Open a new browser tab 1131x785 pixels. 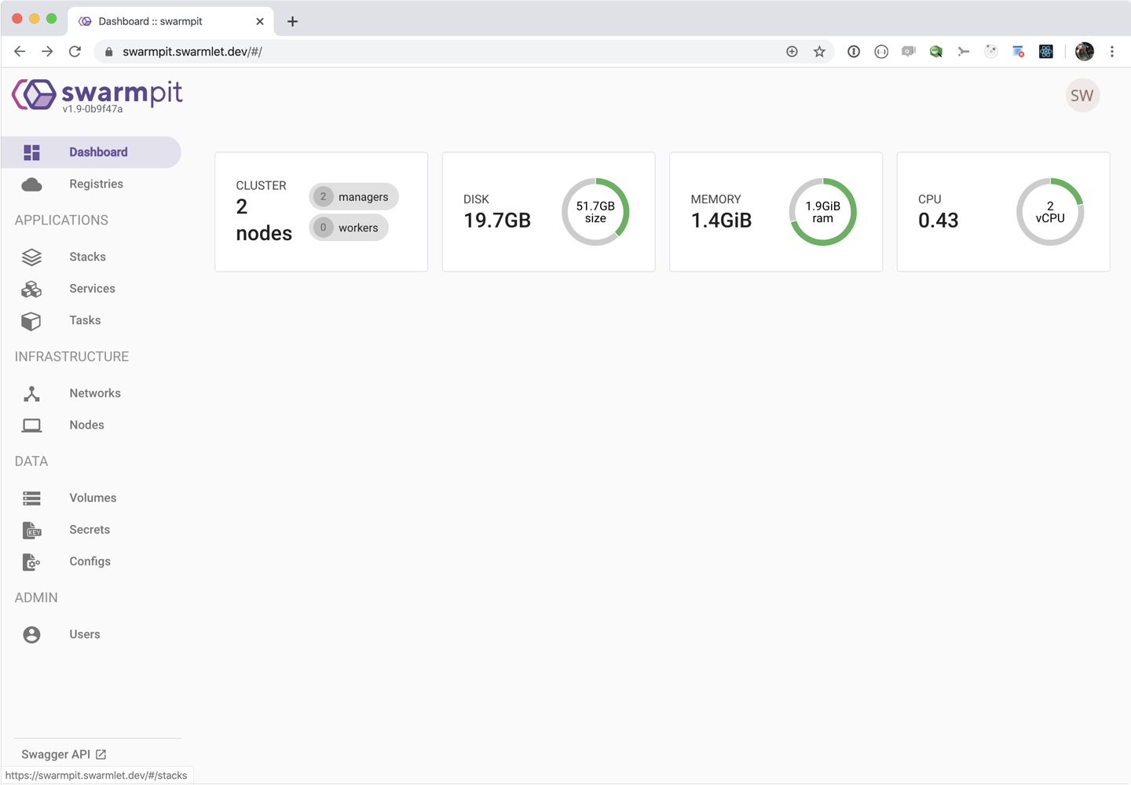292,21
